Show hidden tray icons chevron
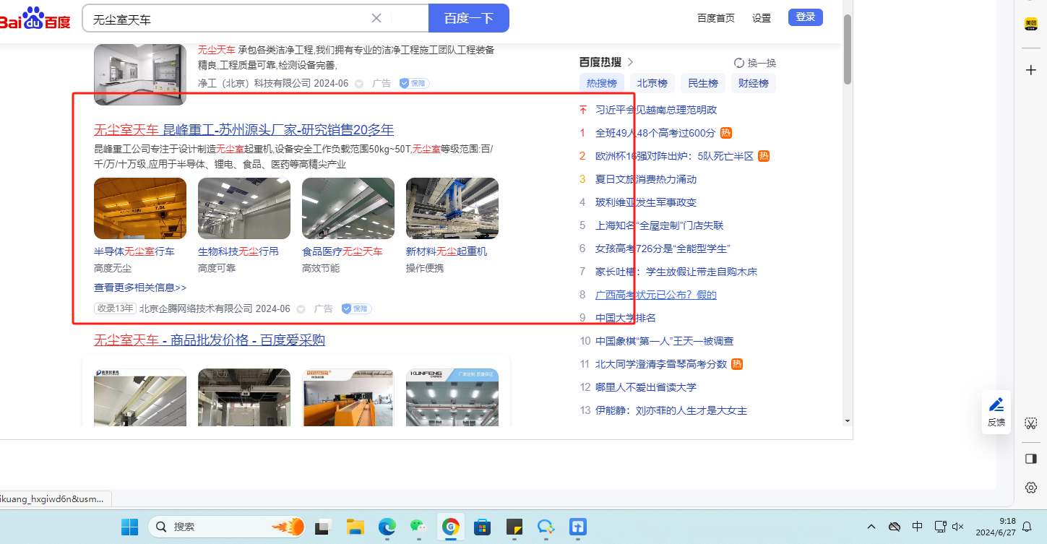The height and width of the screenshot is (544, 1047). [871, 527]
